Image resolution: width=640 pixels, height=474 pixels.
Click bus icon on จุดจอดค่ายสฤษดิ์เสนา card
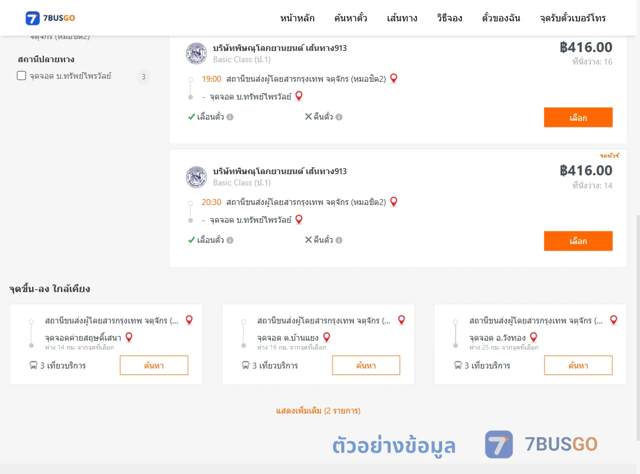point(33,365)
